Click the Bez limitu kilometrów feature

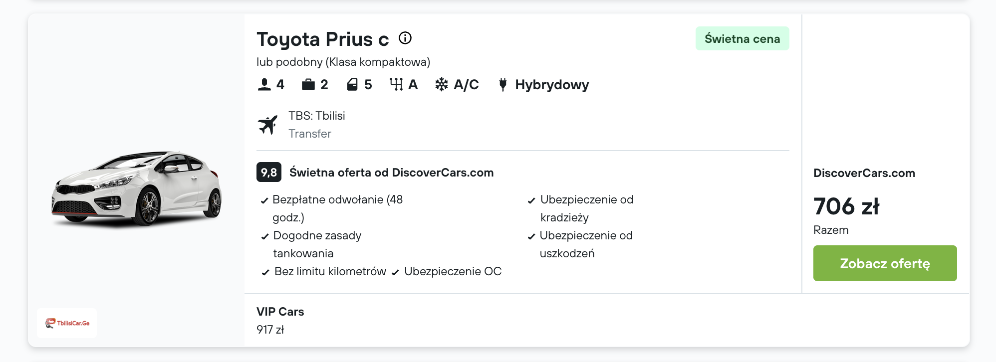(x=330, y=272)
